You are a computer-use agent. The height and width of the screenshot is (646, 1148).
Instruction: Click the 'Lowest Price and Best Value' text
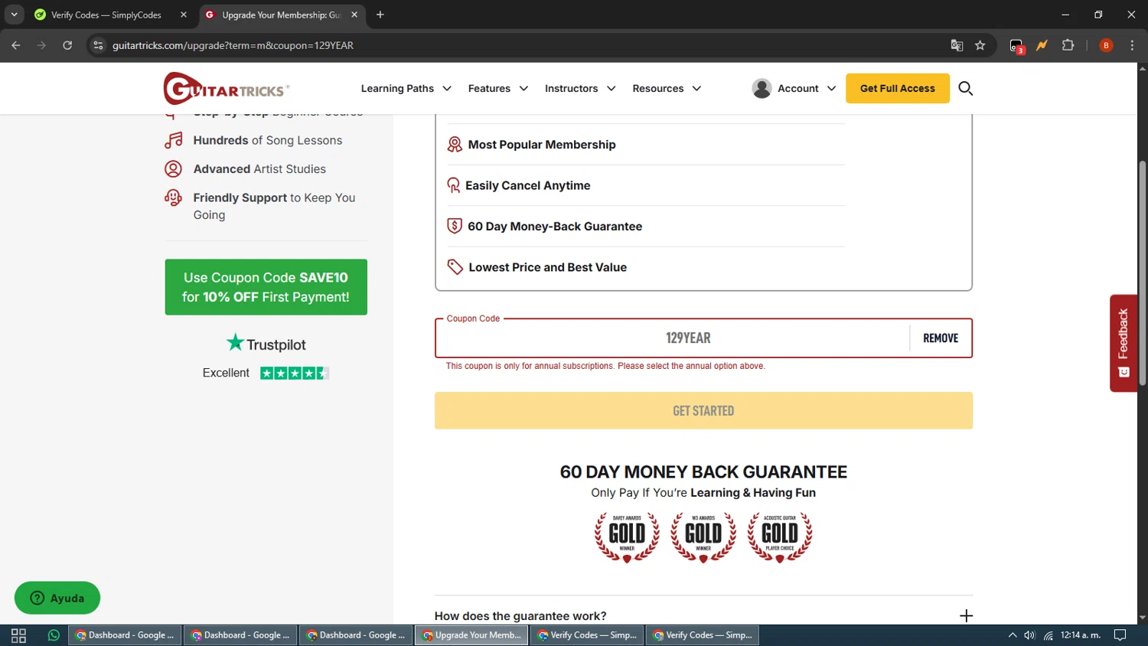[547, 267]
